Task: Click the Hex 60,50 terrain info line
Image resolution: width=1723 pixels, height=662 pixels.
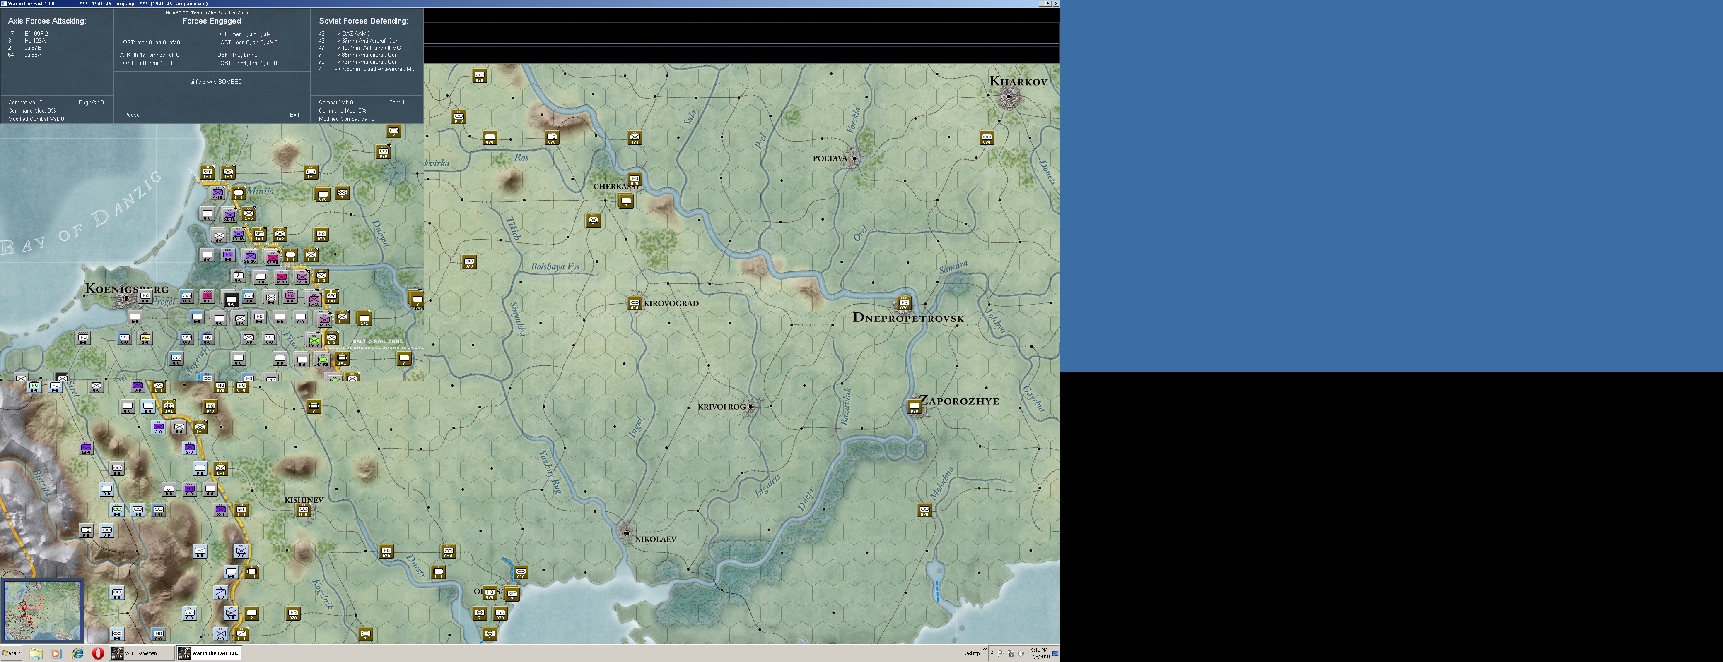Action: tap(208, 13)
